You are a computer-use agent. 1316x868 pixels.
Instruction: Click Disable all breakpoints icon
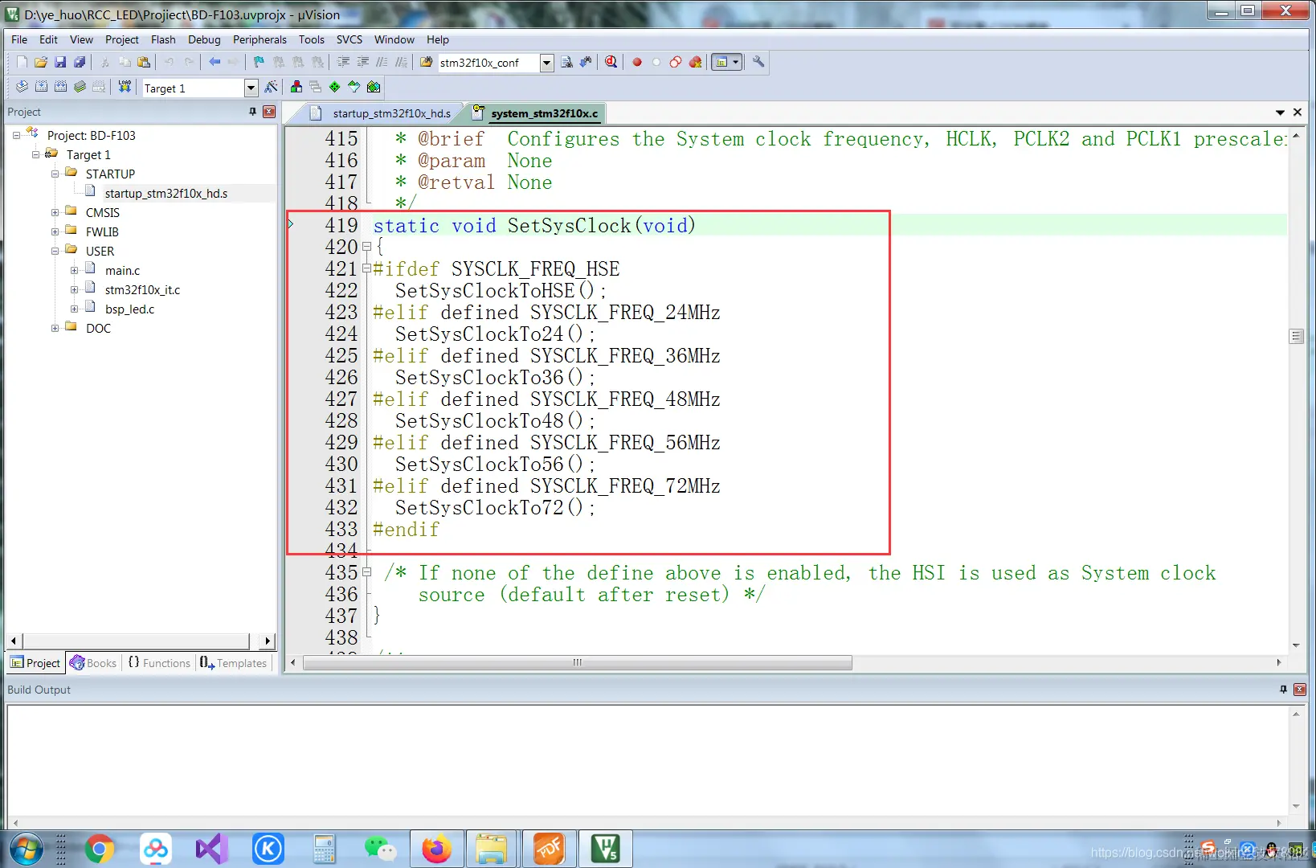click(x=676, y=62)
